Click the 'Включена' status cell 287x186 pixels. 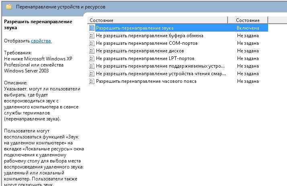click(x=248, y=28)
